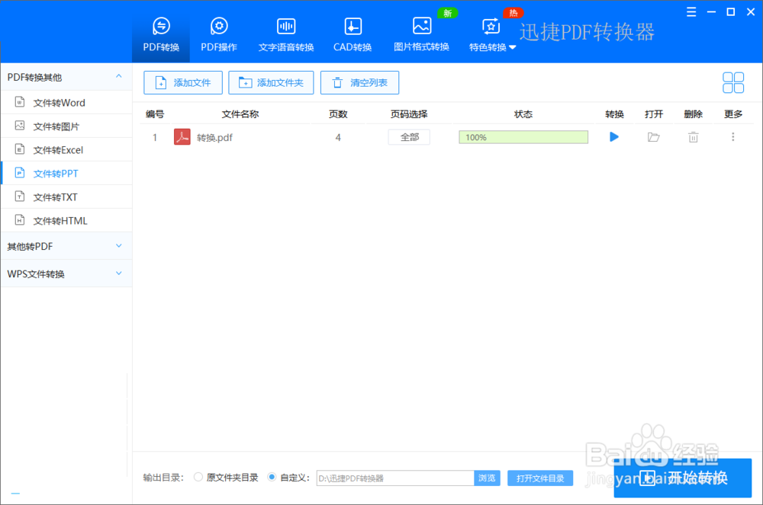Click the 清空列表 button to clear files
The width and height of the screenshot is (763, 505).
click(359, 82)
